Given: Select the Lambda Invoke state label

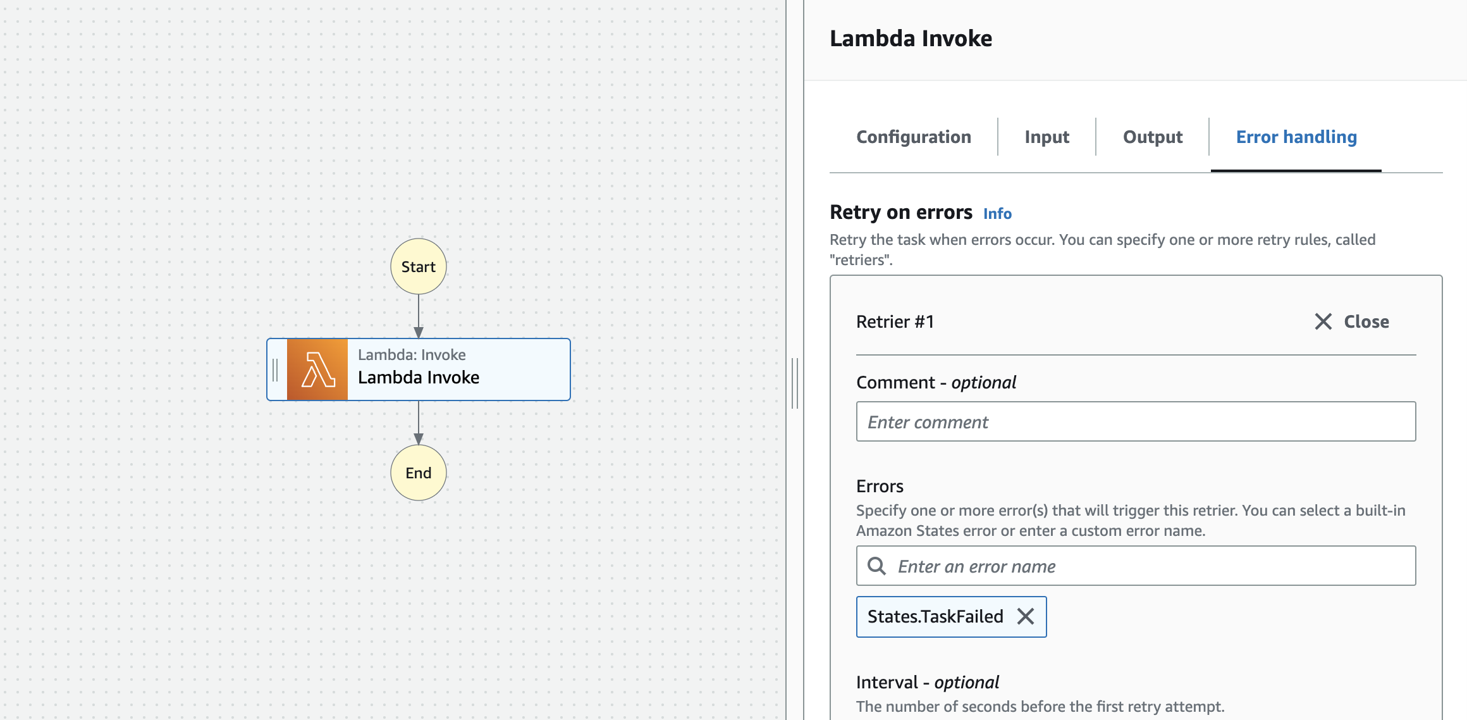Looking at the screenshot, I should (419, 378).
